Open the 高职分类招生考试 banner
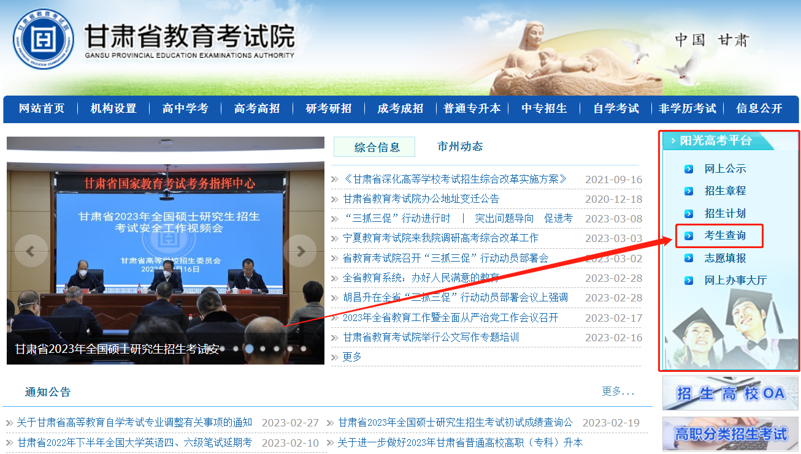 click(730, 434)
